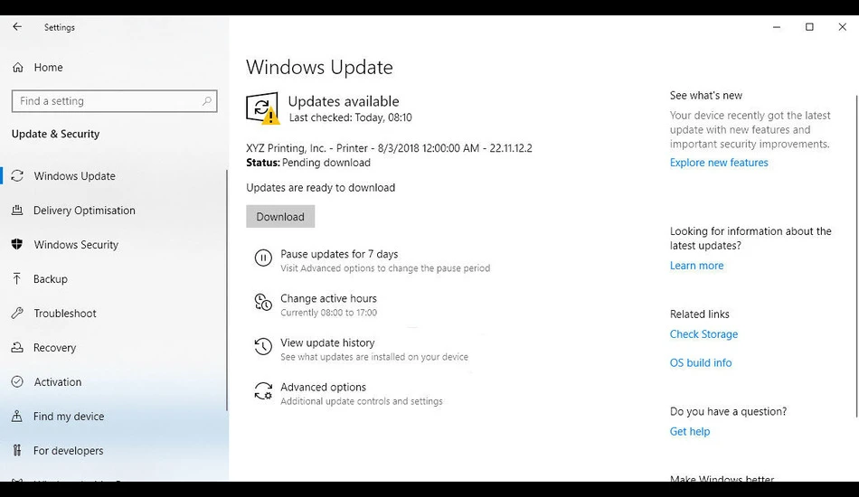Image resolution: width=859 pixels, height=497 pixels.
Task: Click the Learn more link
Action: point(696,266)
